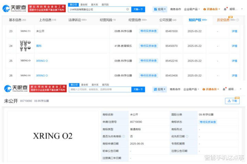Click 天眼一下 button next to the empty search box
The height and width of the screenshot is (164, 247).
(x=138, y=89)
